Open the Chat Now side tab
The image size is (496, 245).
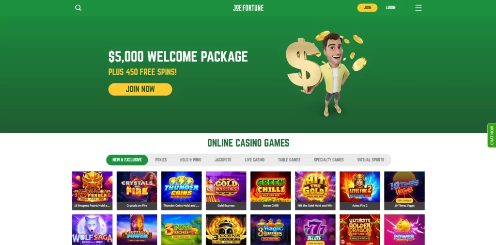click(x=492, y=135)
